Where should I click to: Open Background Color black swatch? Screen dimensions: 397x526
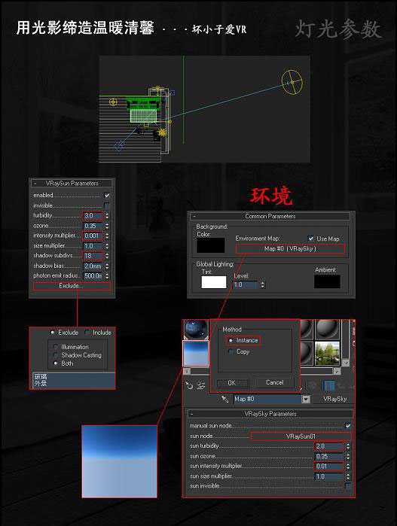pos(211,245)
